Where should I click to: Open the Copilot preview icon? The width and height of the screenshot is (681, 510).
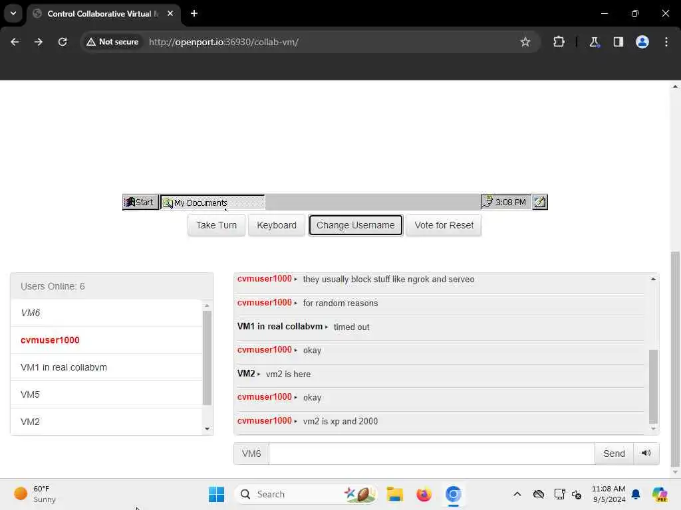coord(659,494)
